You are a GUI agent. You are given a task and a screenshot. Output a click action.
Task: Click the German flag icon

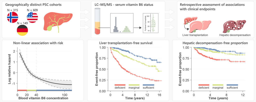pyautogui.click(x=22, y=30)
